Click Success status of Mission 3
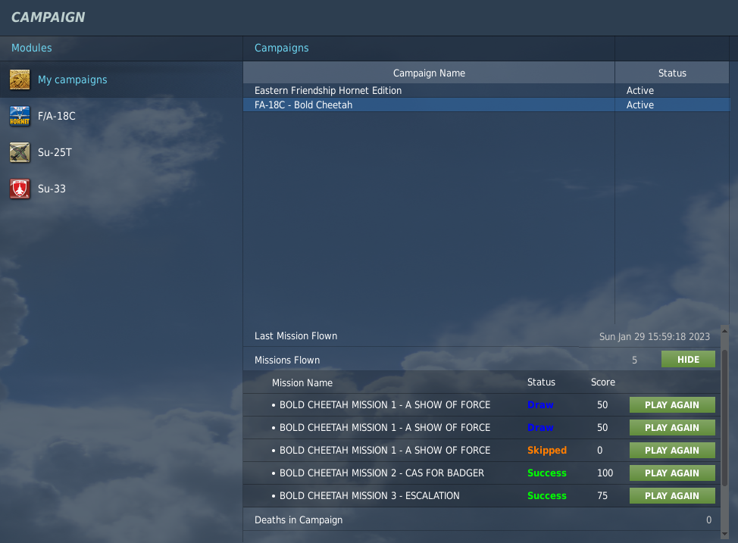 547,496
